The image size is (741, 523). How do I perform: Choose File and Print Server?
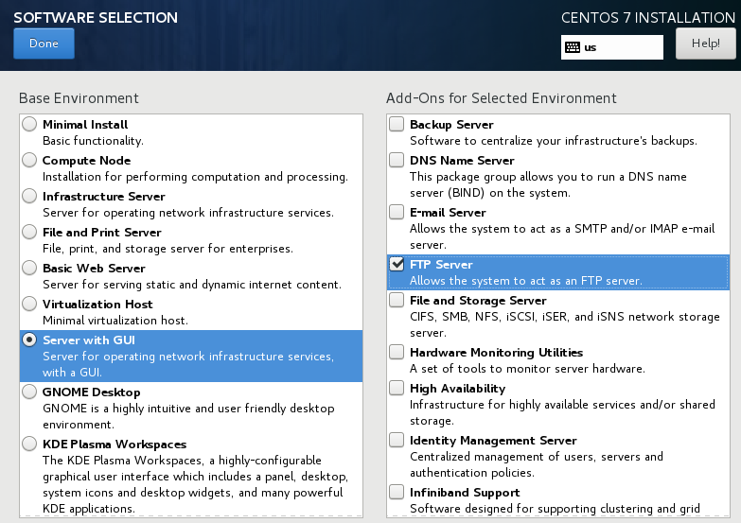click(x=30, y=232)
